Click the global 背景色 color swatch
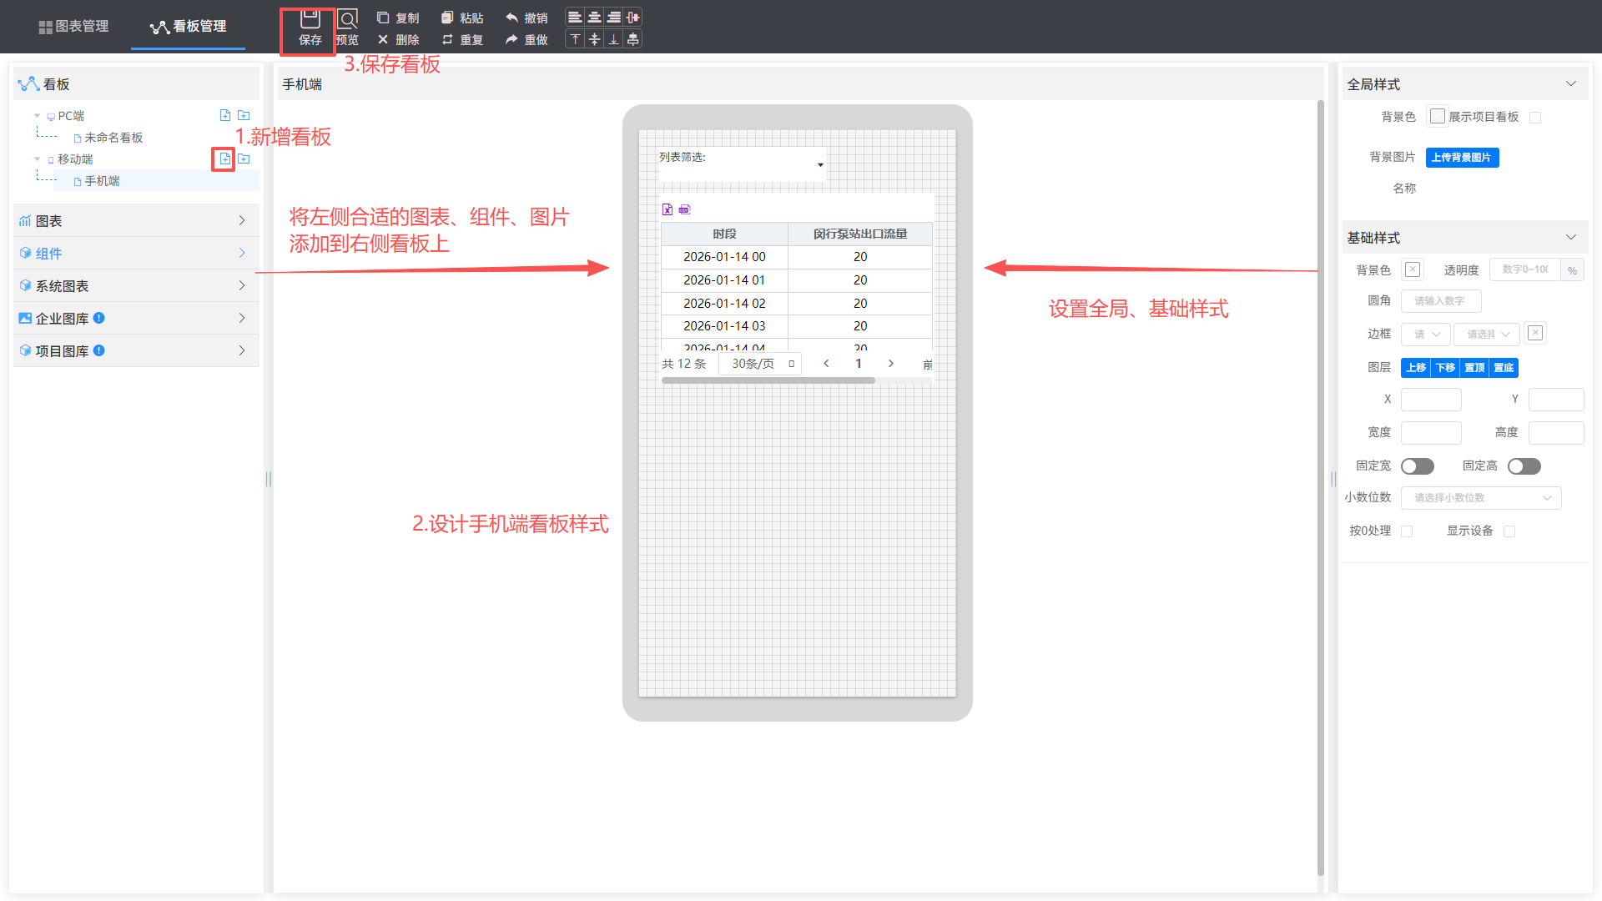 tap(1437, 117)
